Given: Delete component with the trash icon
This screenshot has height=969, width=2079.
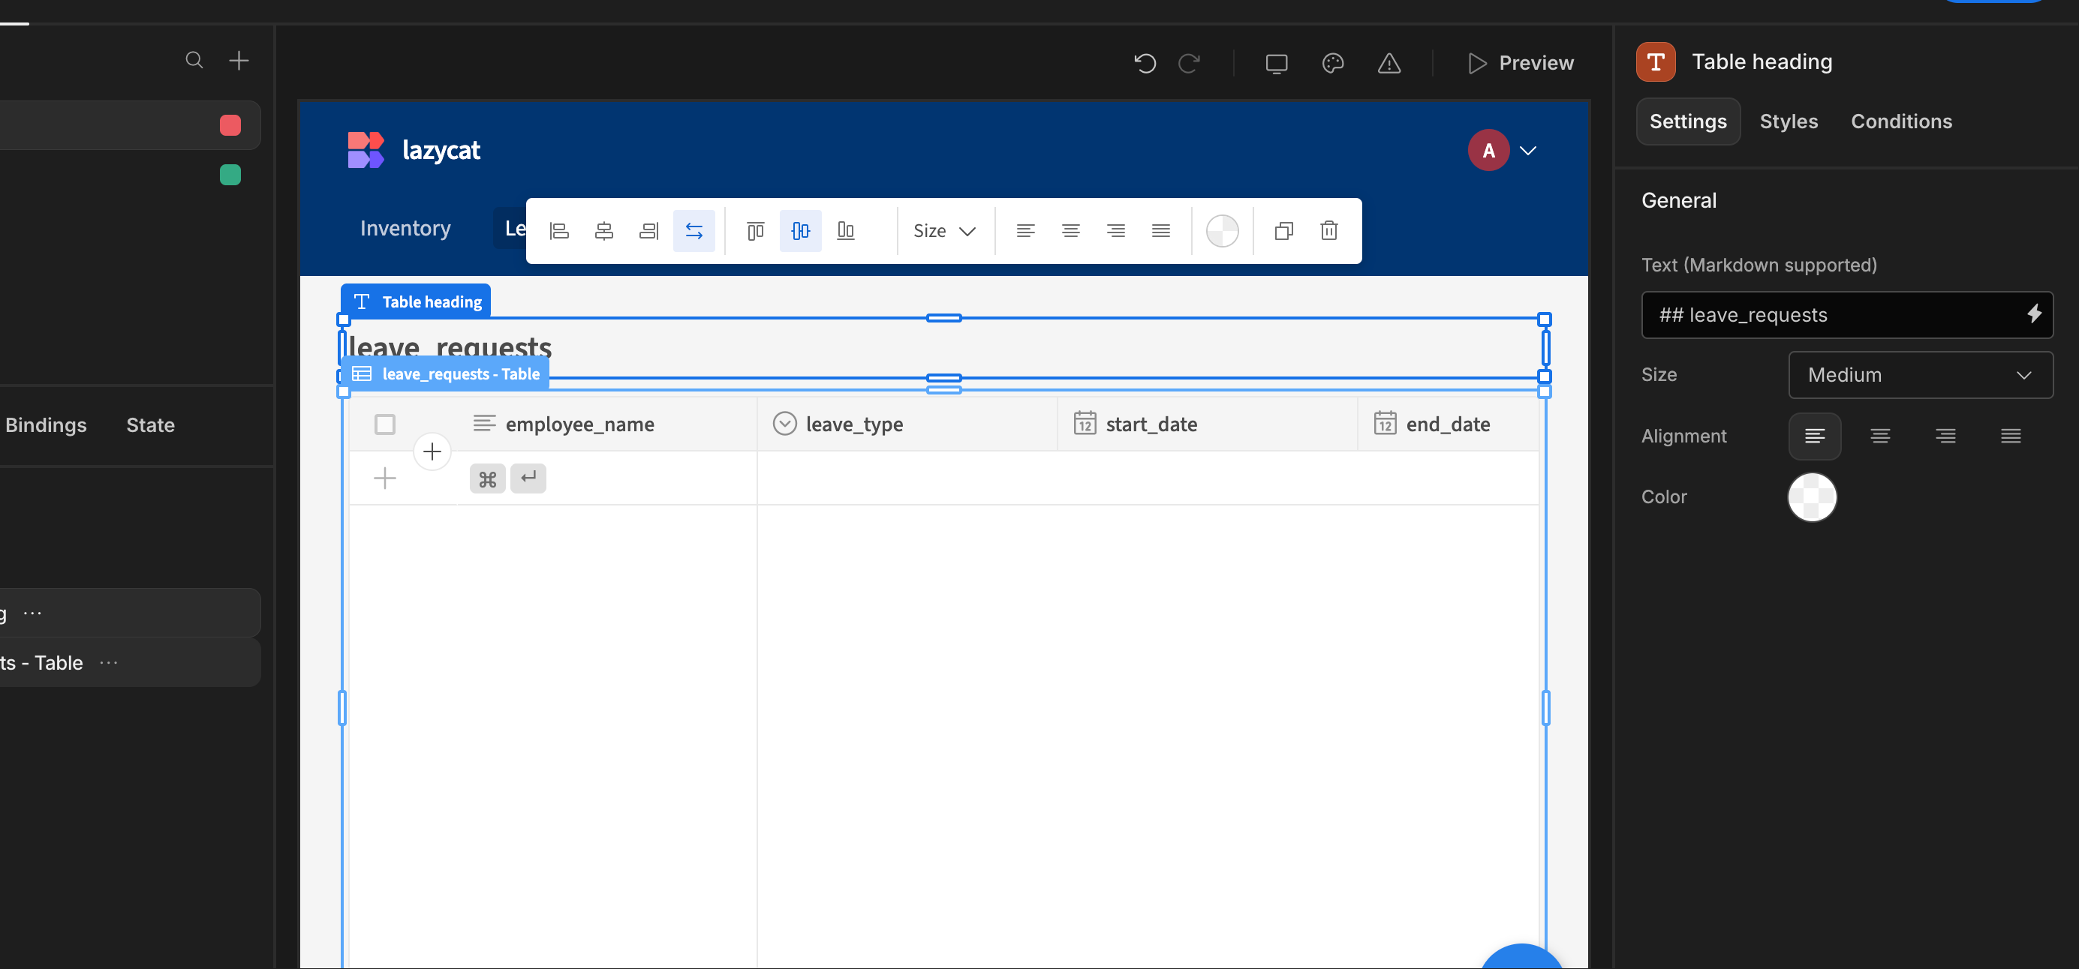Looking at the screenshot, I should 1328,230.
